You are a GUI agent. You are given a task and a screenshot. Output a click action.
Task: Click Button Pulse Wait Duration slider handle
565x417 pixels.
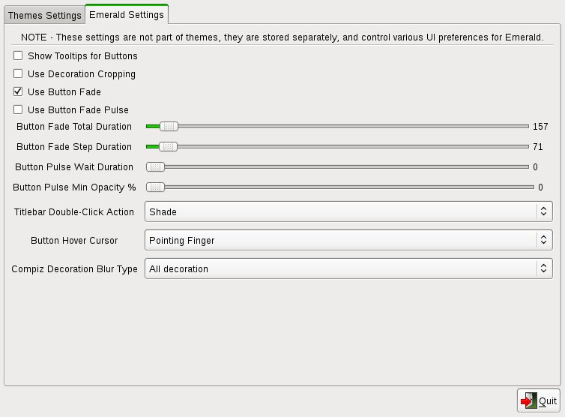[x=155, y=166]
